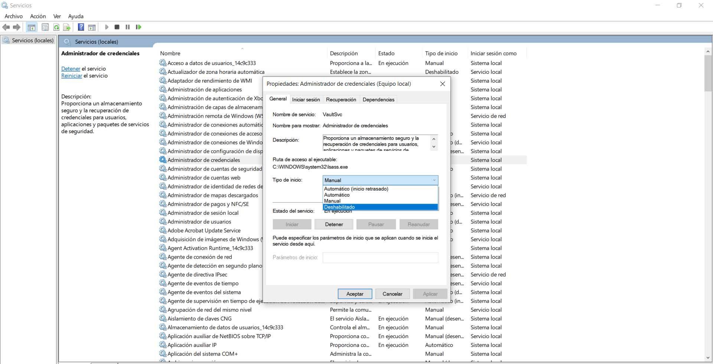The image size is (713, 364).
Task: Open Help with the question mark icon
Action: pos(81,27)
